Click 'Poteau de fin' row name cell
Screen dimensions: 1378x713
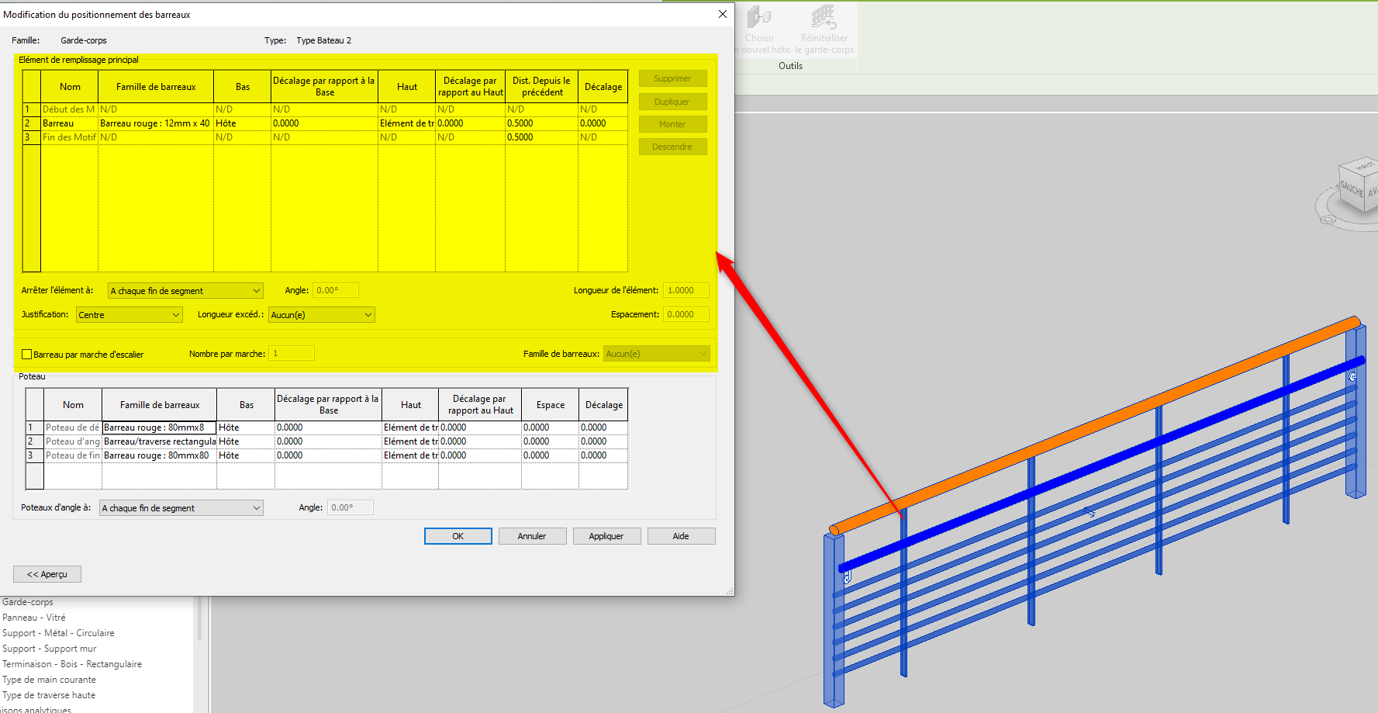[73, 455]
